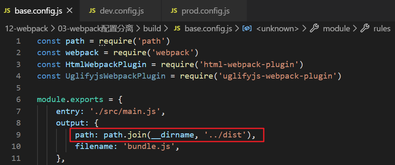Open the dev.config.js tab

coord(121,11)
